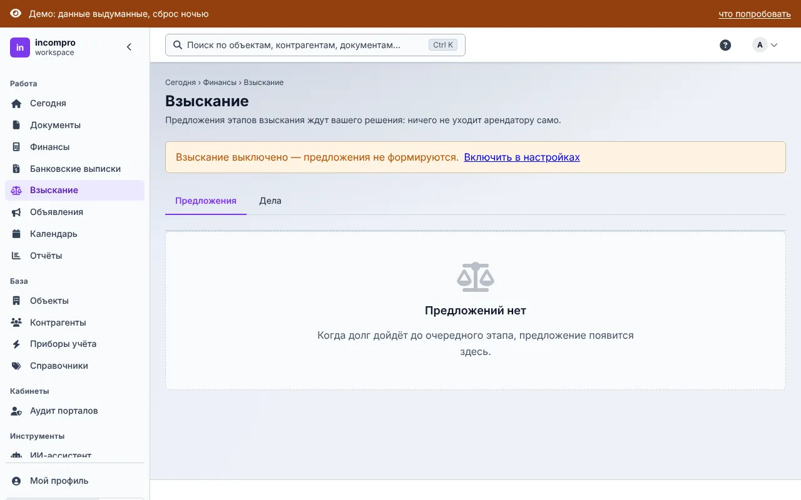
Task: Expand the account menu chevron
Action: point(774,45)
